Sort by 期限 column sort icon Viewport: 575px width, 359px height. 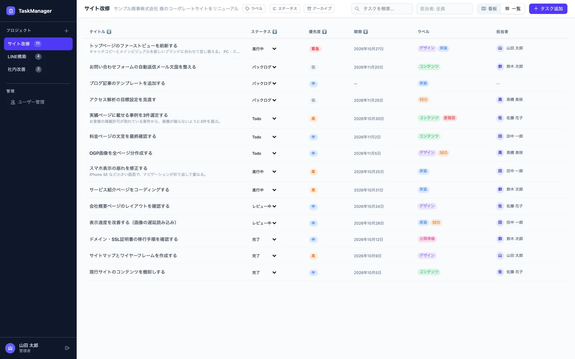click(365, 32)
